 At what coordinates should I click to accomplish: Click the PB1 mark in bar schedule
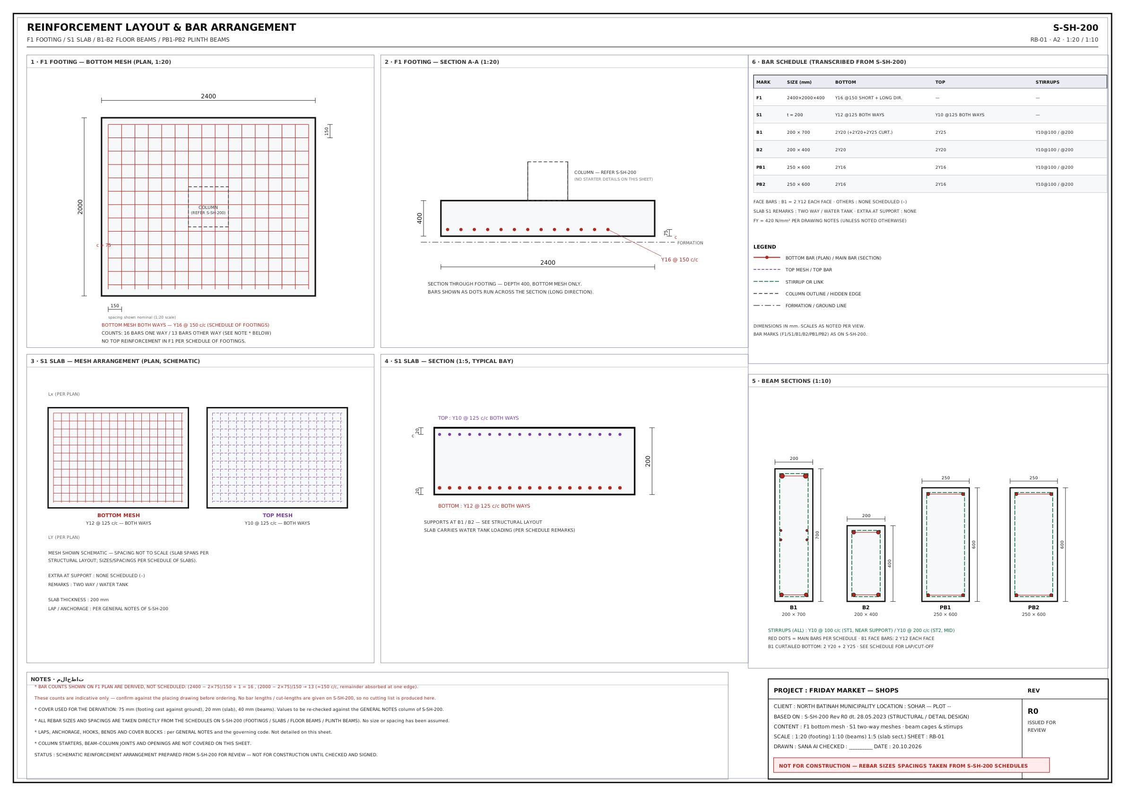tap(760, 168)
